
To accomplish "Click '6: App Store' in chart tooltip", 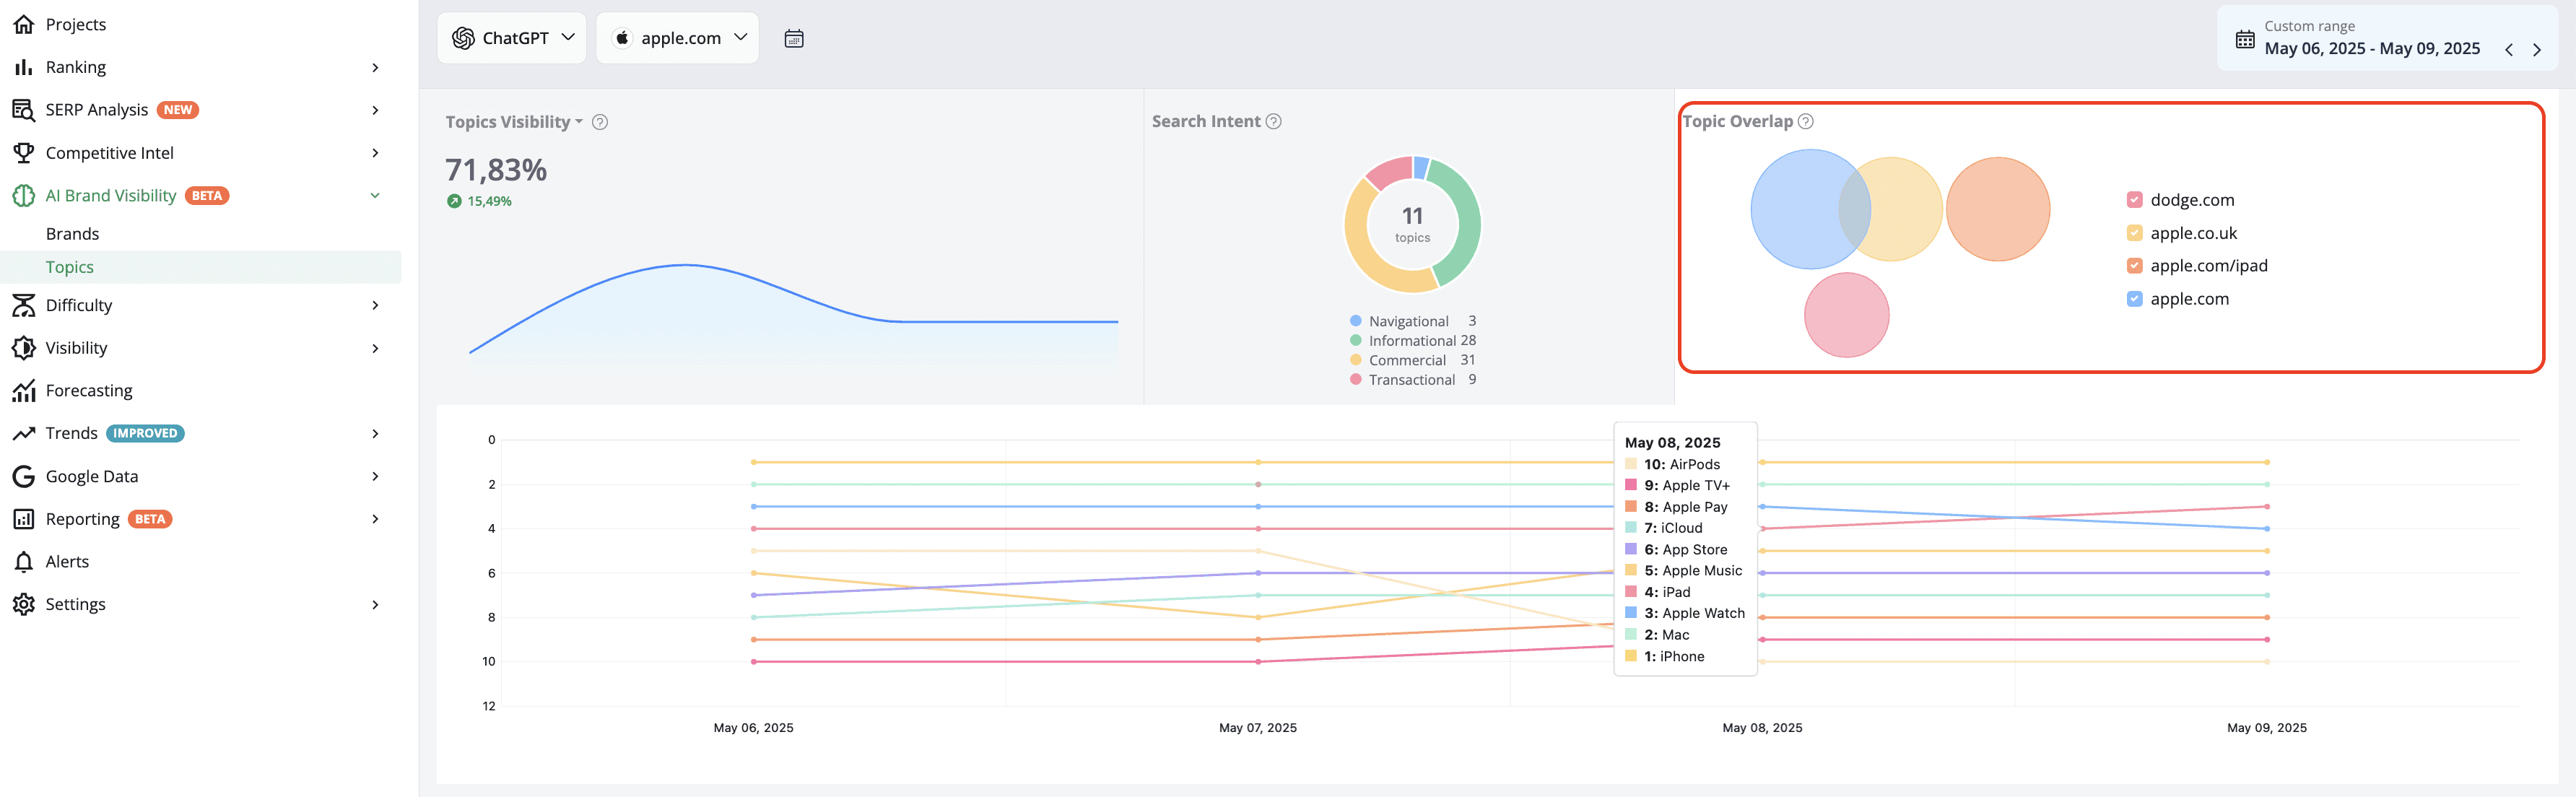I will (x=1686, y=550).
